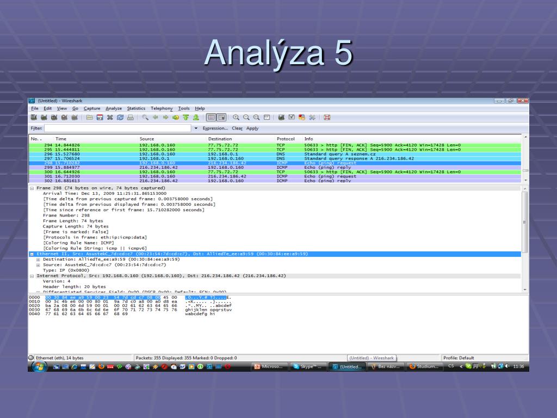Click the Windows Start orb
The width and height of the screenshot is (557, 418).
[x=39, y=366]
